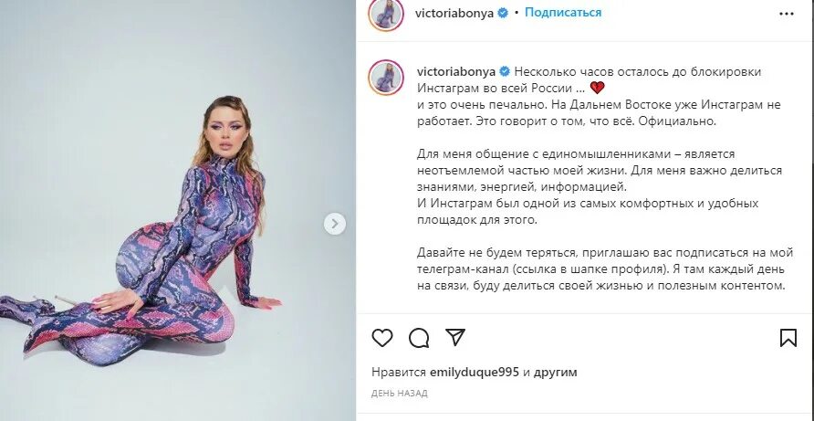
Task: Click the profile avatar beside the caption
Action: coord(386,77)
